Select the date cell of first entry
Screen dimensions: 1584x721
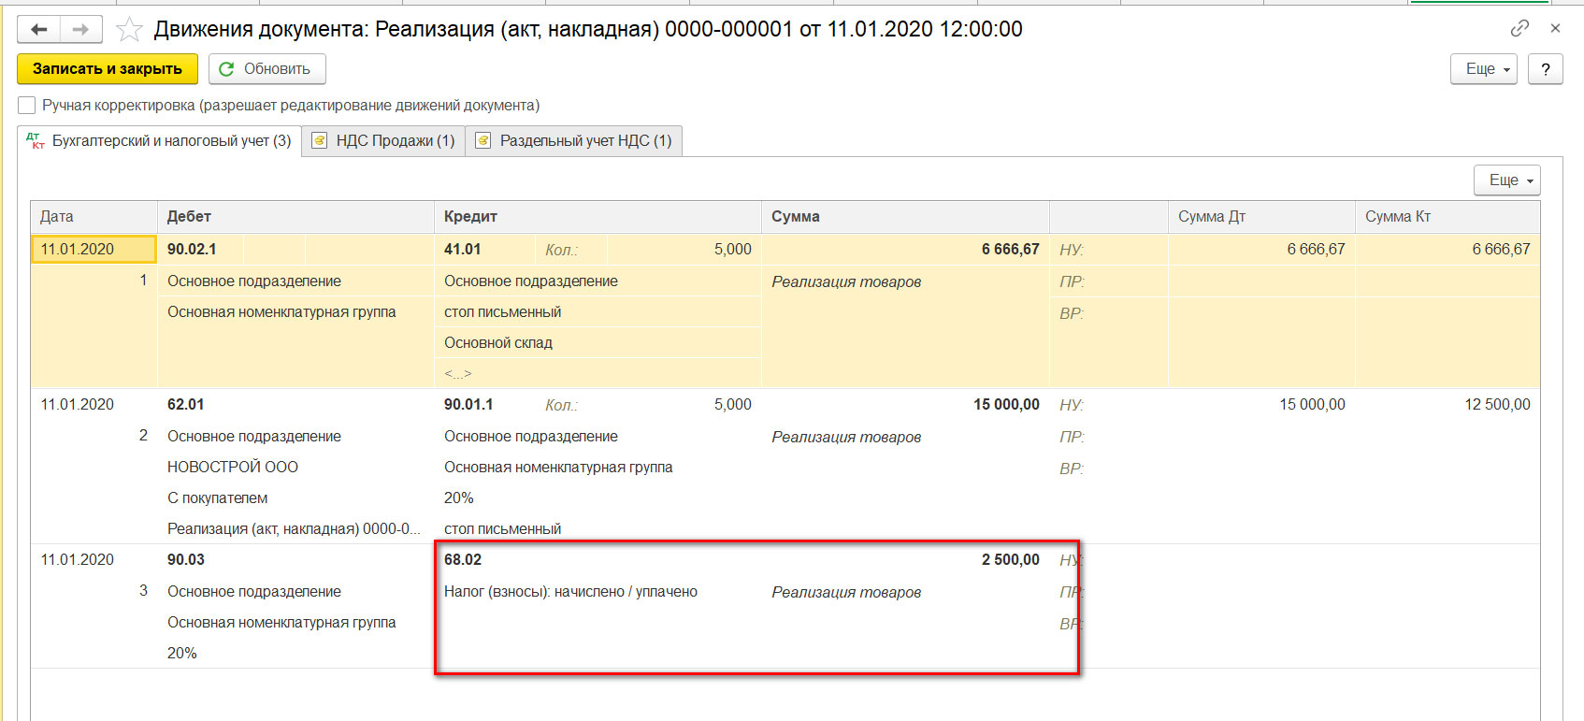pos(94,250)
